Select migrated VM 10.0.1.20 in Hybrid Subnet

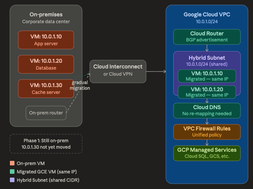207,92
